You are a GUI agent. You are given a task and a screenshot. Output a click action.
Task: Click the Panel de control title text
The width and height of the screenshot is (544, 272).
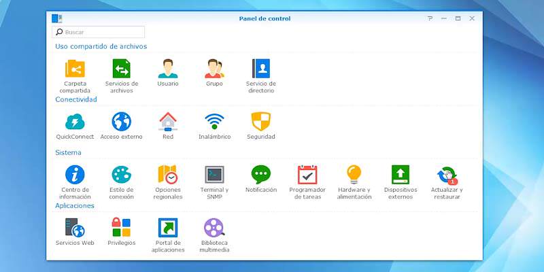(x=265, y=18)
